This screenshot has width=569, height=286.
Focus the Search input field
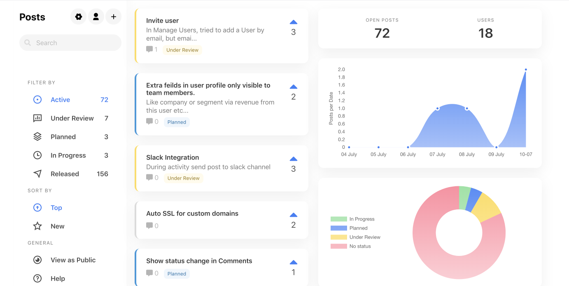(70, 43)
